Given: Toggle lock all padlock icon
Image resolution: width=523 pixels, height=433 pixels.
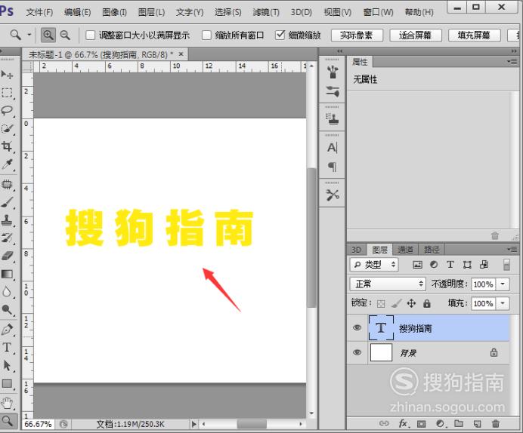Looking at the screenshot, I should click(x=426, y=303).
